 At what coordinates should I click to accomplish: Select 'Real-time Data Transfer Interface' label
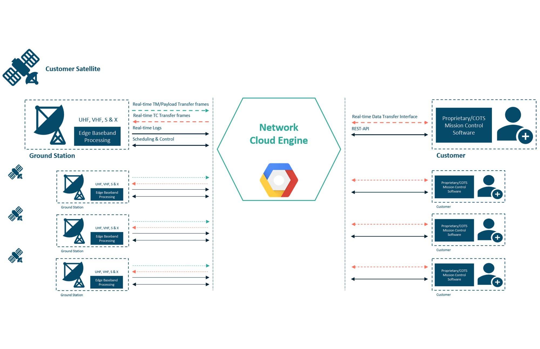[x=384, y=116]
